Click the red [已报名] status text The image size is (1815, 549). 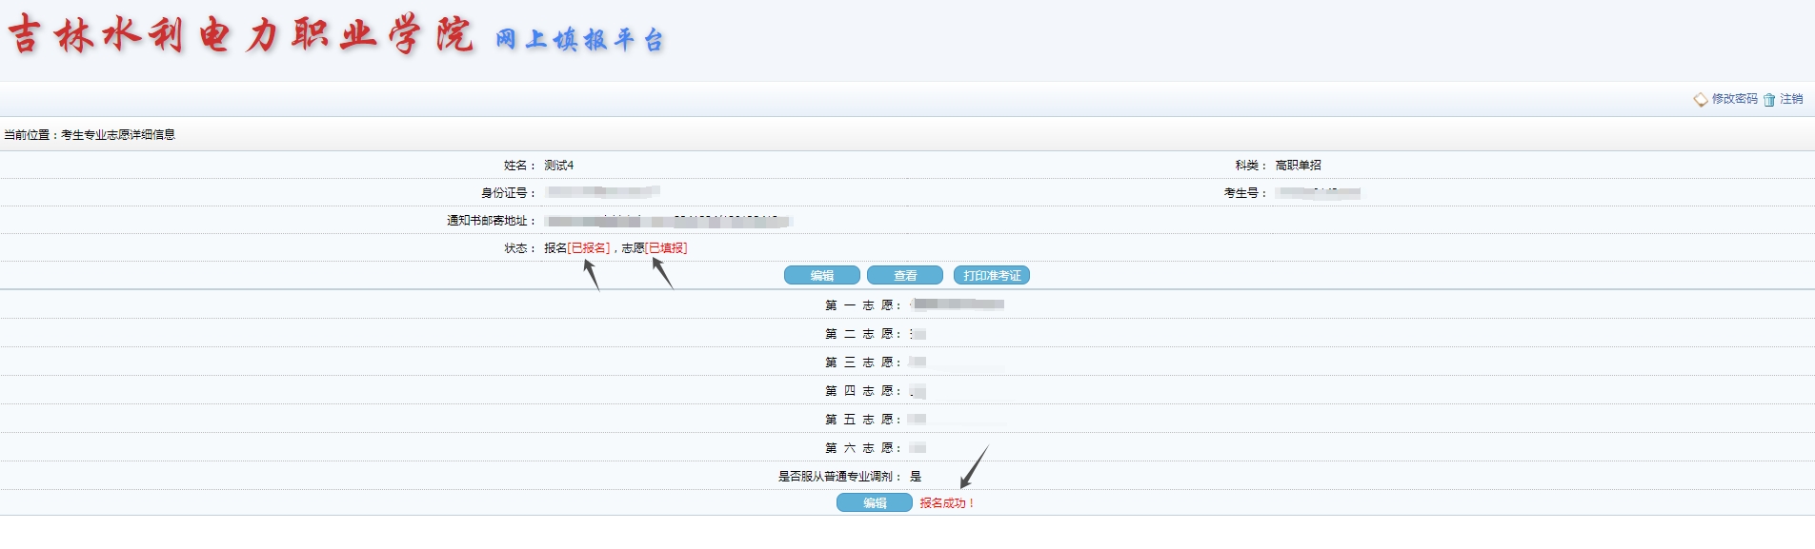click(x=588, y=248)
